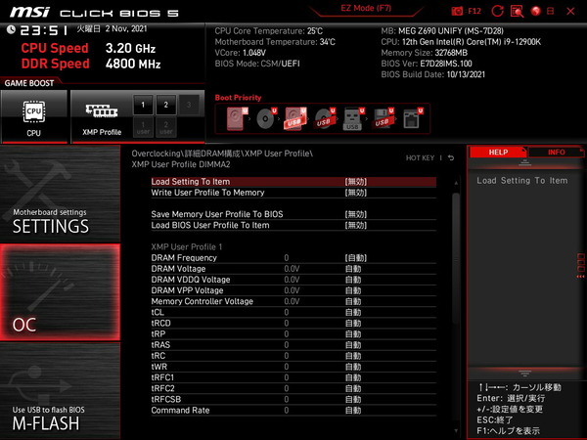This screenshot has width=587, height=440.
Task: Select the hard disk boot device icon
Action: click(x=237, y=118)
